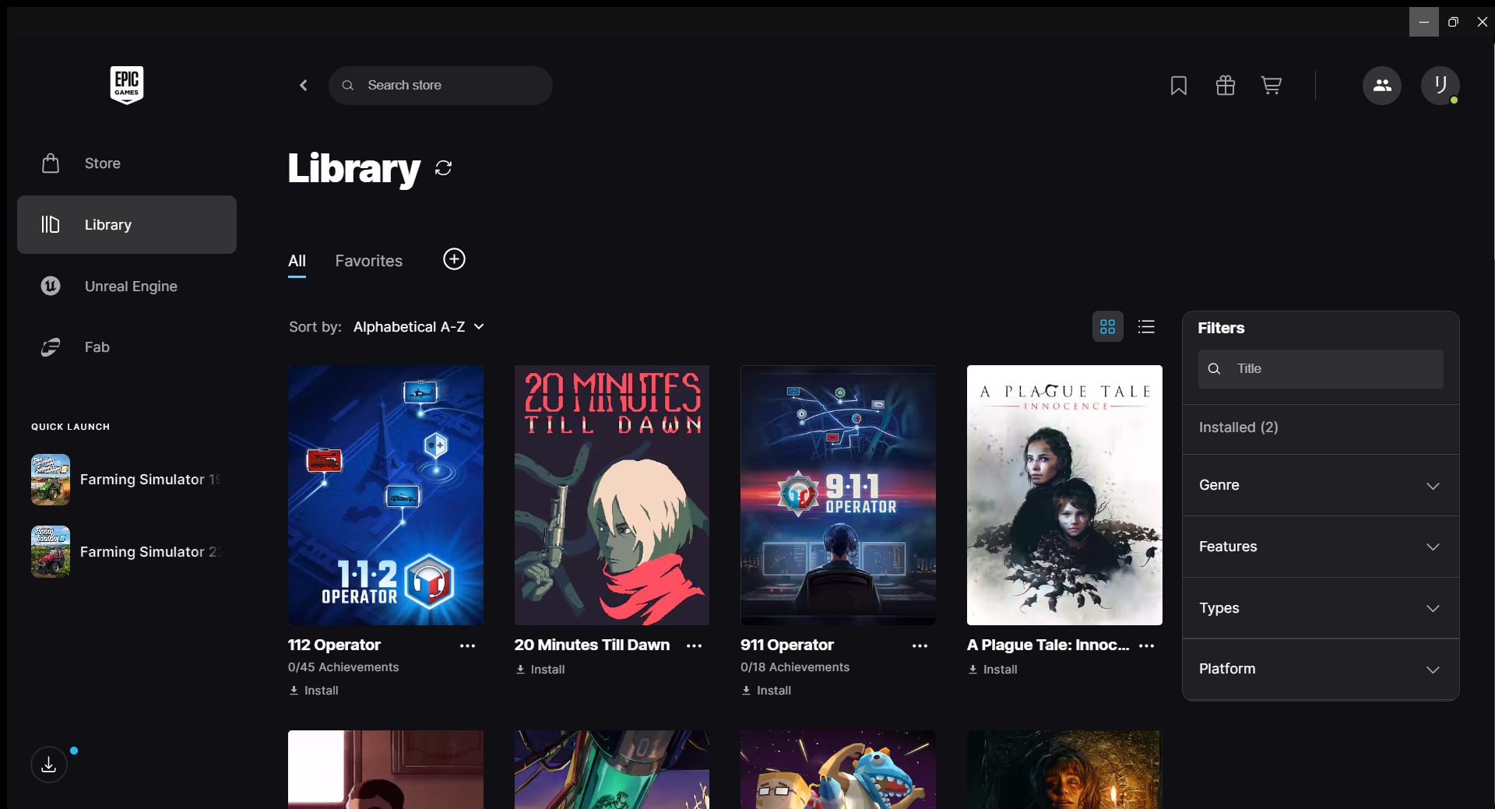Viewport: 1495px width, 809px height.
Task: Open options menu for A Plague Tale: Innocence
Action: coord(1147,645)
